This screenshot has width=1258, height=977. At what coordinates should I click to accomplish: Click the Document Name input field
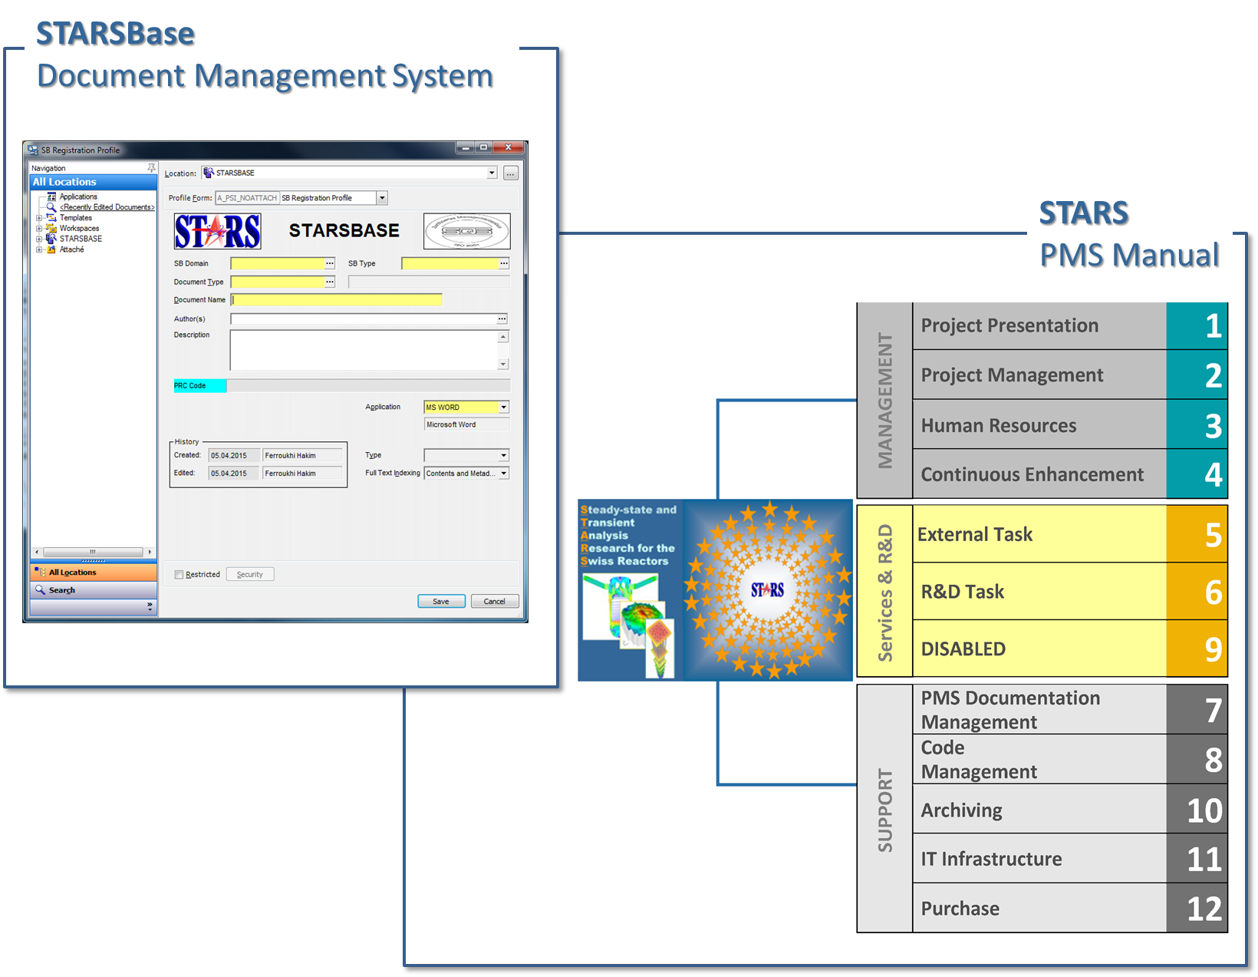tap(337, 300)
